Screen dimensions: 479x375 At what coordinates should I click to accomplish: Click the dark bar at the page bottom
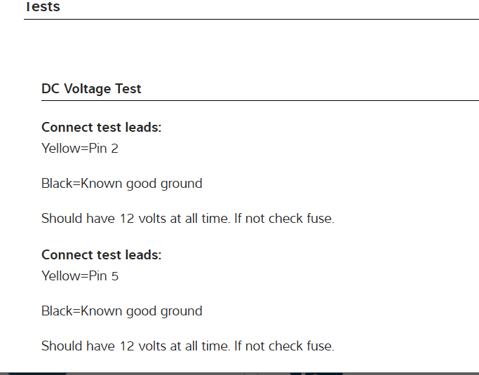click(238, 372)
